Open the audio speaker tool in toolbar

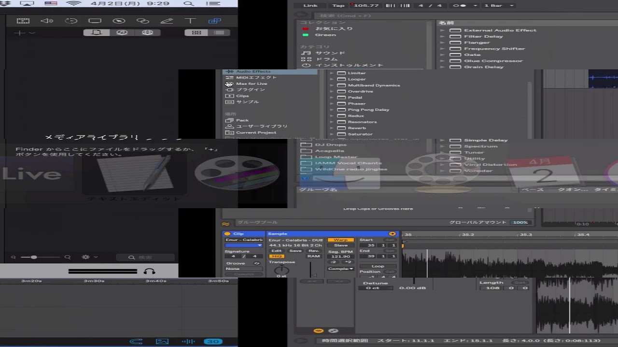47,21
